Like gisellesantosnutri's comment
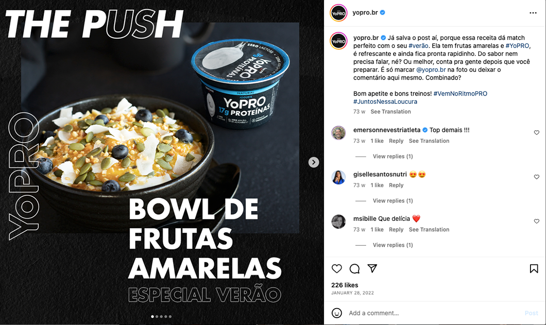Viewport: 546px width, 325px height. (x=536, y=177)
